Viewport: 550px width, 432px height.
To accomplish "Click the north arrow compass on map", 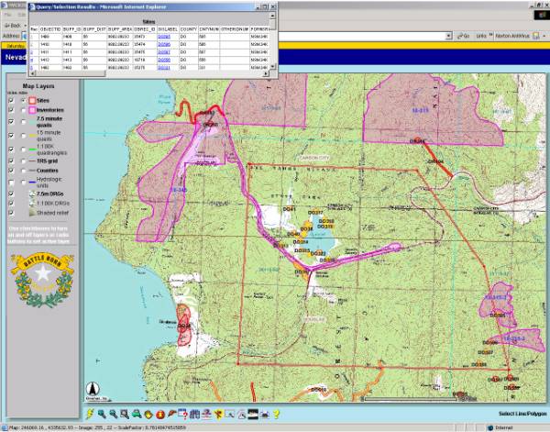I will coord(93,388).
